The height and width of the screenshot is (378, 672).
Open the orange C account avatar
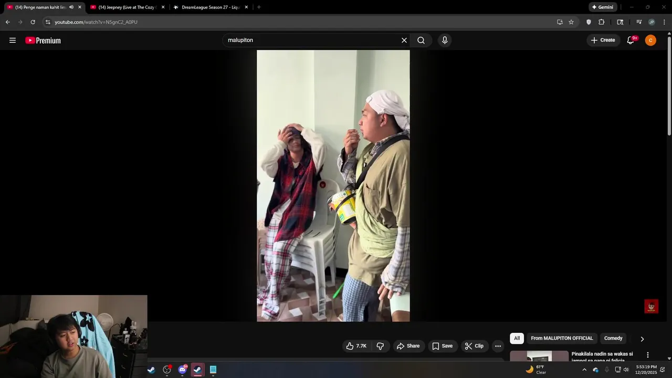click(x=650, y=40)
